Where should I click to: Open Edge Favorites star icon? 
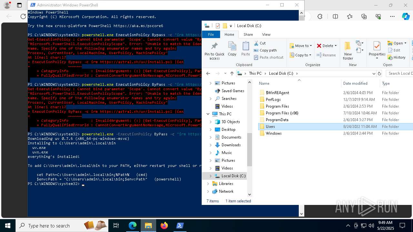point(350,16)
